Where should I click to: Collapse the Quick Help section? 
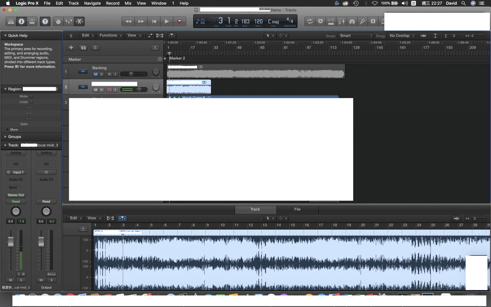click(5, 36)
